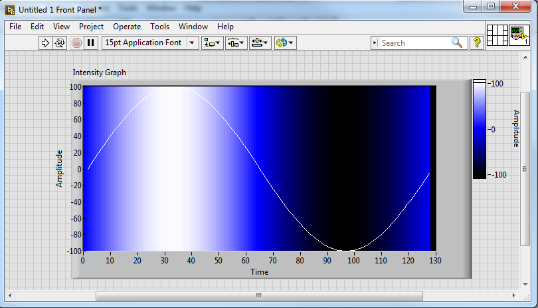
Task: Click the color ramp of Amplitude scale
Action: pyautogui.click(x=480, y=129)
